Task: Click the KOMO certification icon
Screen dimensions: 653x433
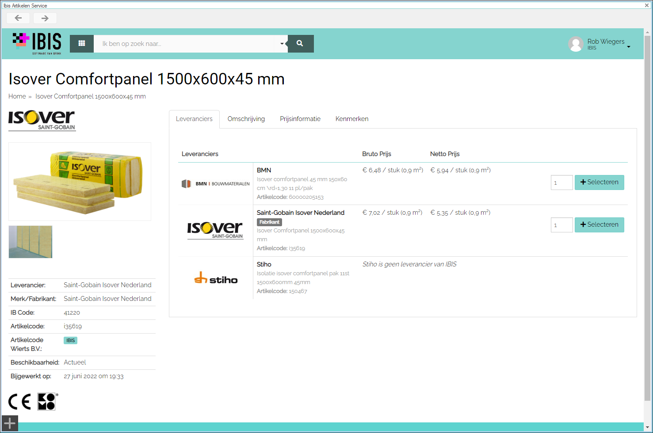Action: pyautogui.click(x=47, y=402)
